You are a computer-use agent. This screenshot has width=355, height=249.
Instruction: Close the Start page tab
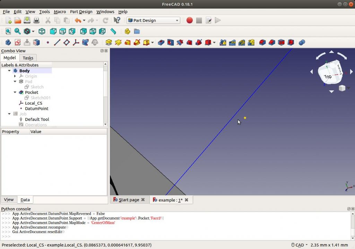(143, 200)
